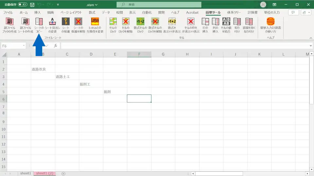Click horizontal scrollbar right arrow
The width and height of the screenshot is (314, 176).
coord(307,174)
